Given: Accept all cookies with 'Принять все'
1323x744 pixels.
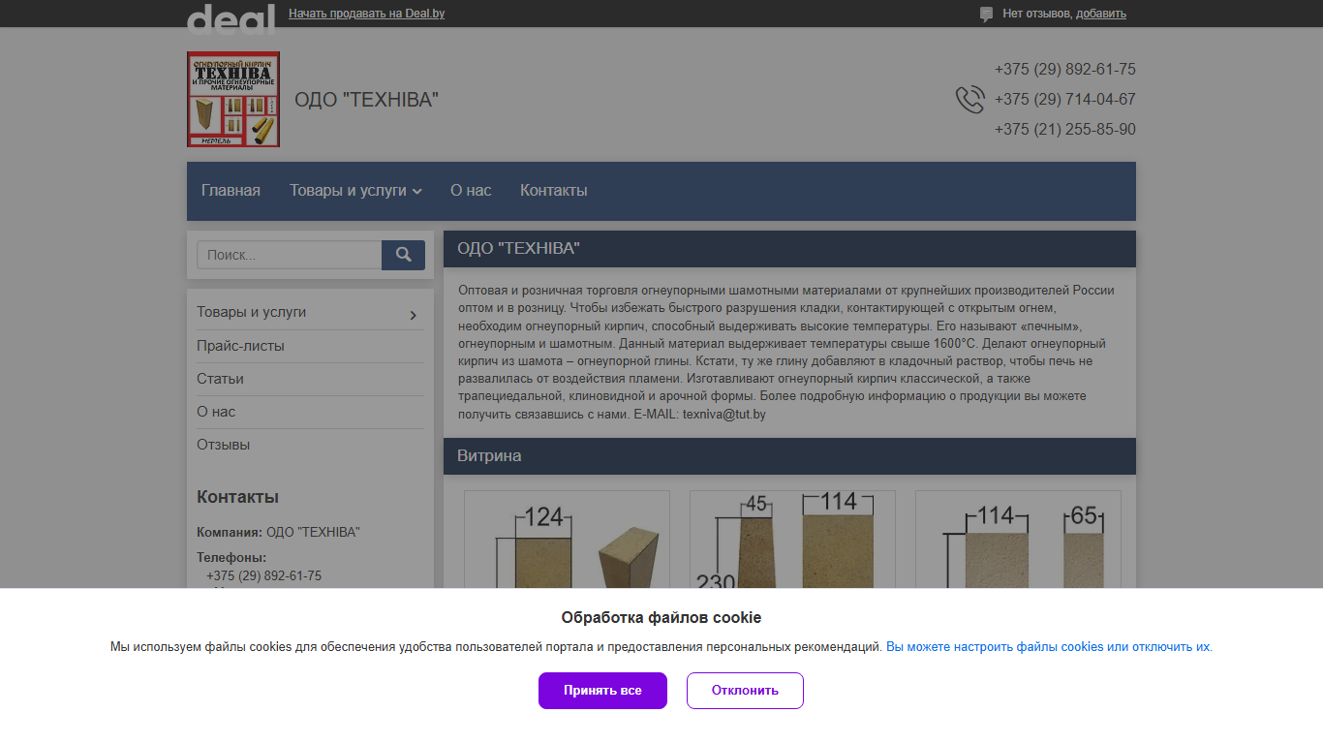Looking at the screenshot, I should [x=602, y=691].
